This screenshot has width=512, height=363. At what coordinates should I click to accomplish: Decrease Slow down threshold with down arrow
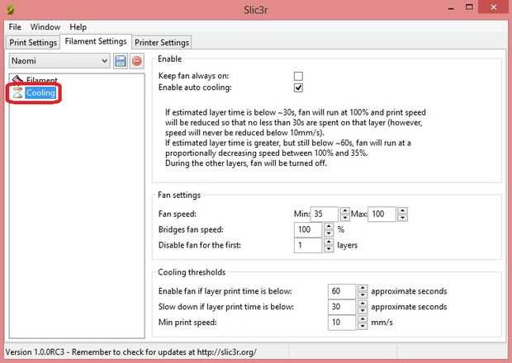coord(363,311)
